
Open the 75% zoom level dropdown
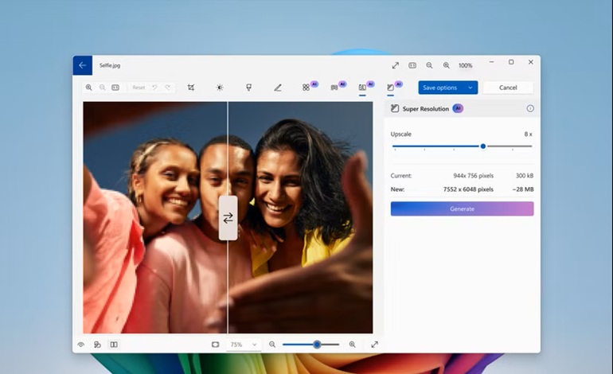tap(243, 345)
